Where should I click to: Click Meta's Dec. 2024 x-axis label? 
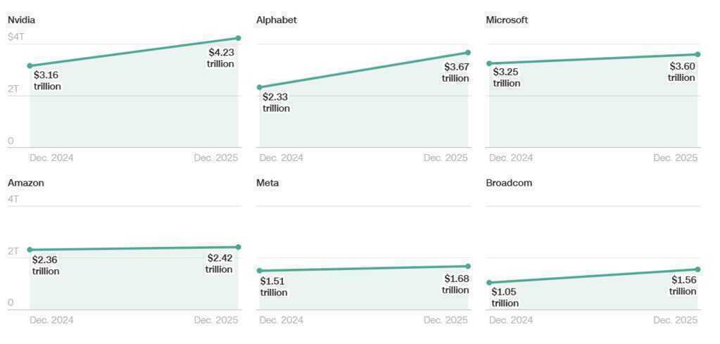click(281, 320)
